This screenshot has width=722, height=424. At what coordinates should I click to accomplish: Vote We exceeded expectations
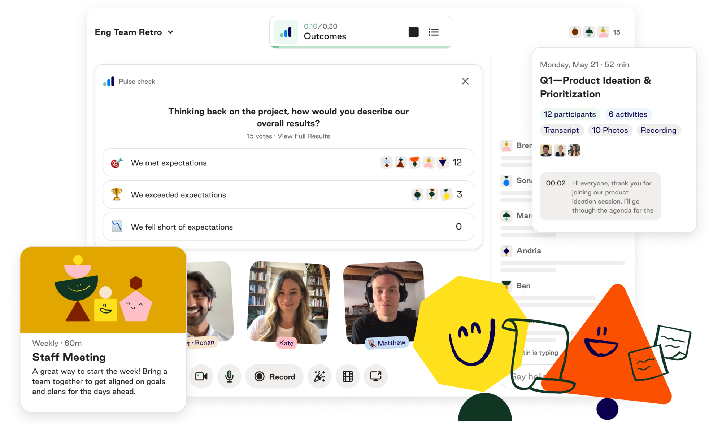288,194
